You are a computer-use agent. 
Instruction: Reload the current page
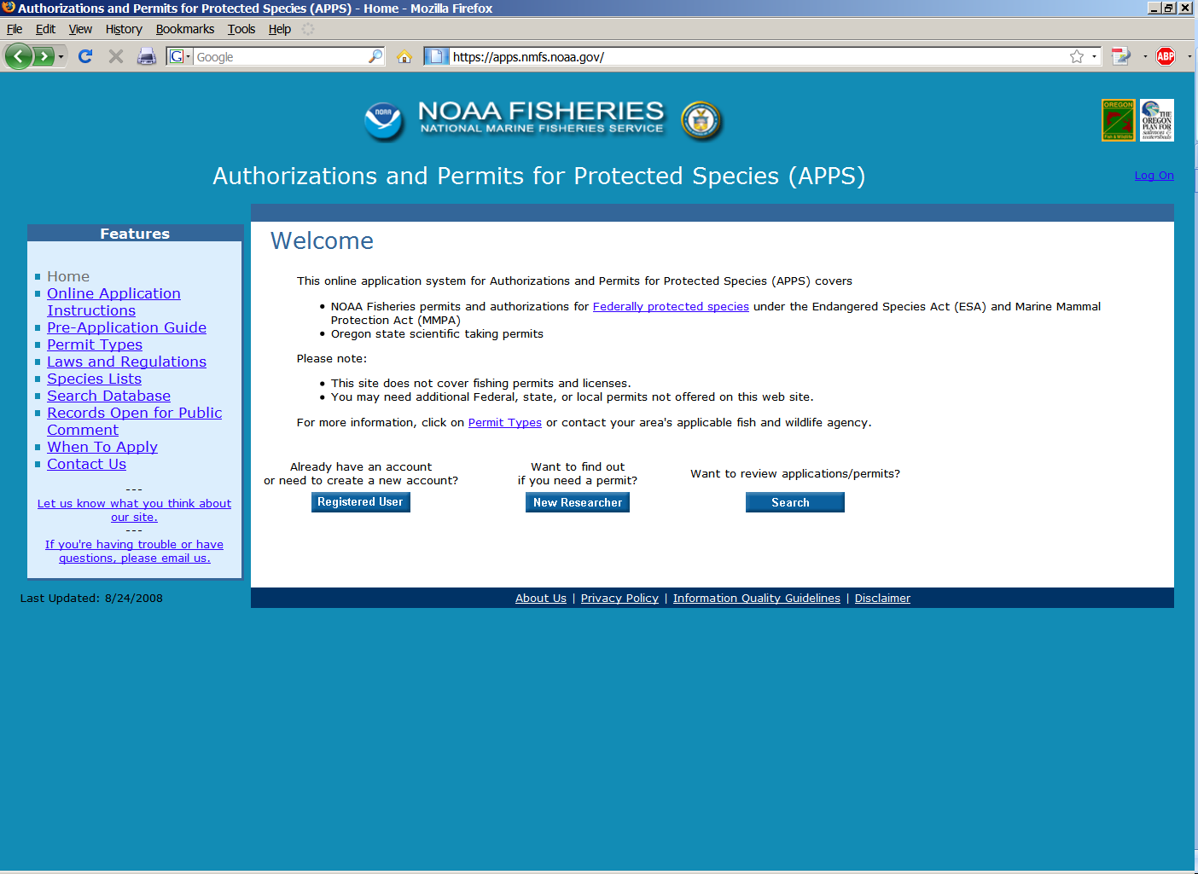click(84, 56)
